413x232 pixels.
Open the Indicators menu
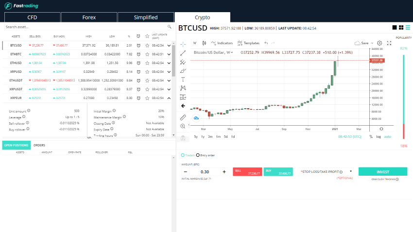pos(222,43)
